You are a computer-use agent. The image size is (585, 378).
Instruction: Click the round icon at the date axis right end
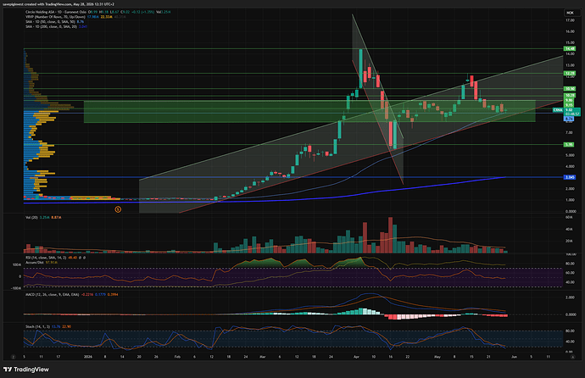click(572, 357)
